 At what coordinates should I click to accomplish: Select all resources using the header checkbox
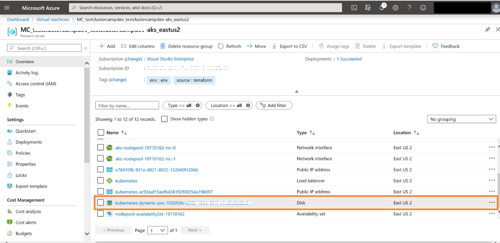tap(101, 133)
